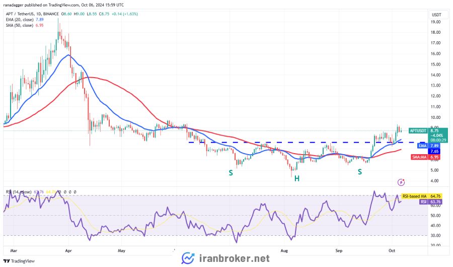453x267 pixels.
Task: Click the 13.00 price axis label
Action: pos(435,85)
